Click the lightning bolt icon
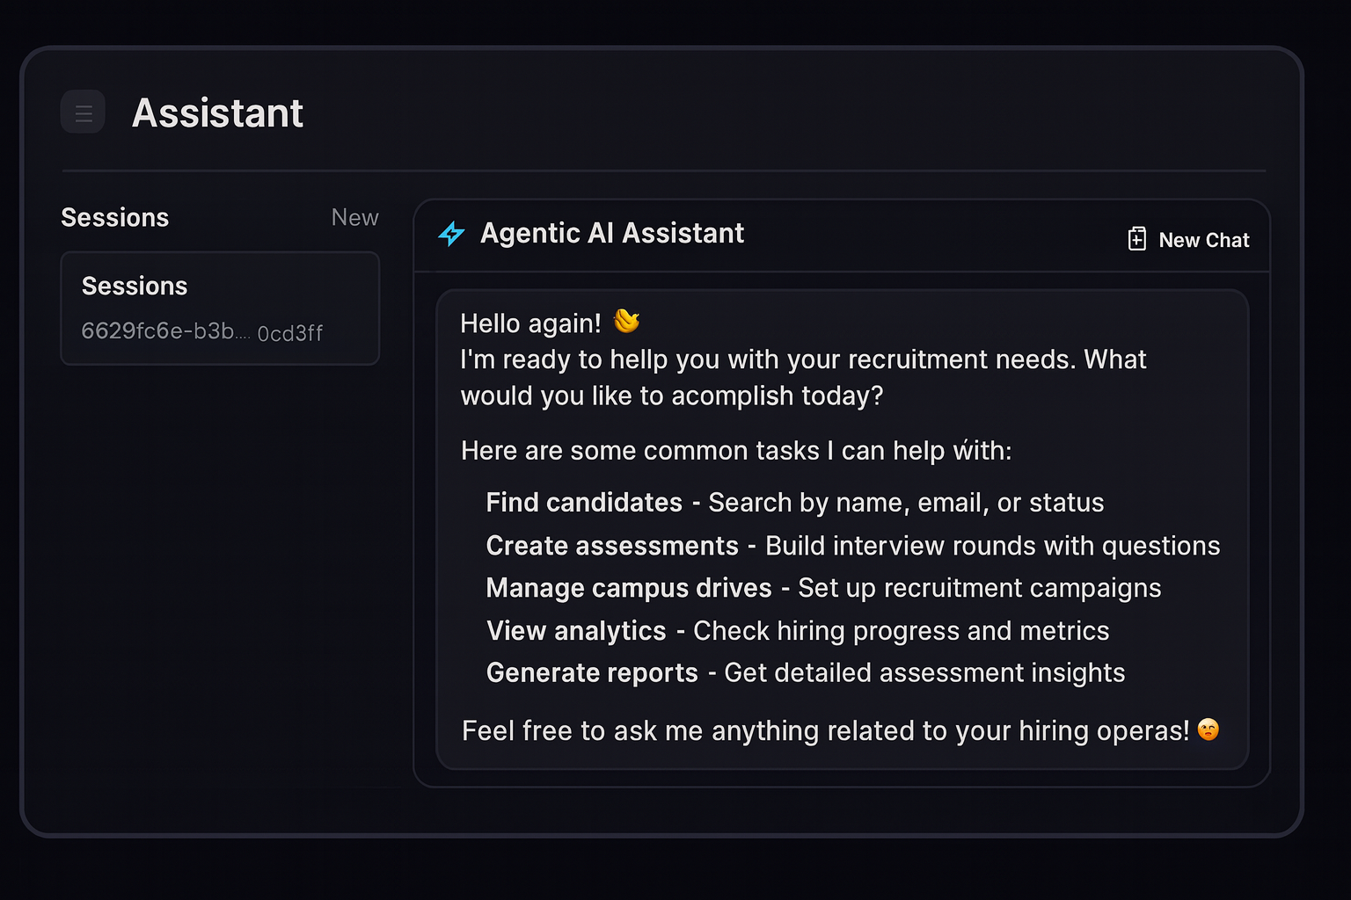Screen dimensions: 1351x900 [451, 234]
